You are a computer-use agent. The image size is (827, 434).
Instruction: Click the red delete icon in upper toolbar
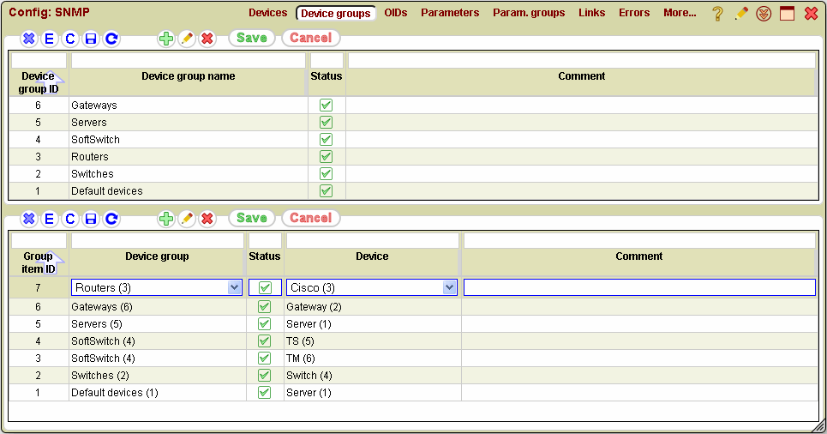coord(207,39)
